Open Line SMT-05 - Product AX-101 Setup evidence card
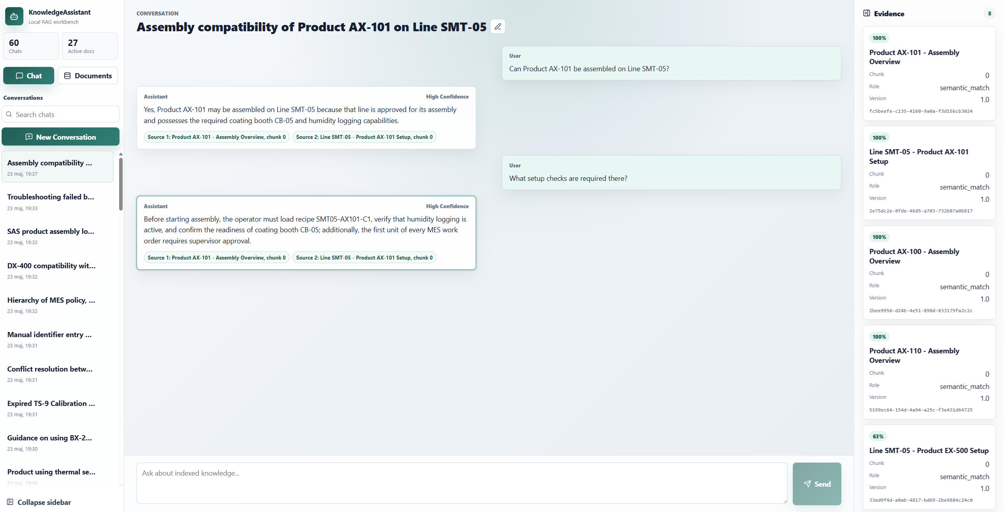 (929, 173)
